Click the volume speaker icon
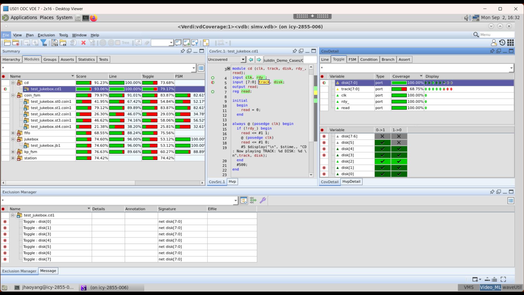524x295 pixels. 467,18
